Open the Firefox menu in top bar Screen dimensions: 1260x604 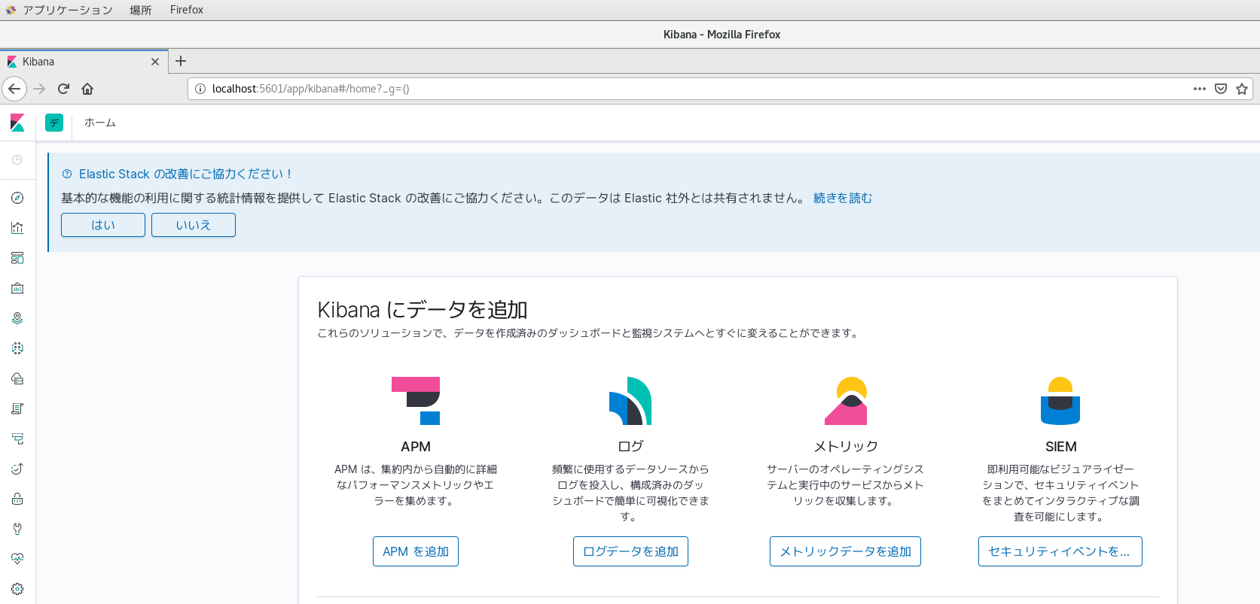click(x=187, y=10)
